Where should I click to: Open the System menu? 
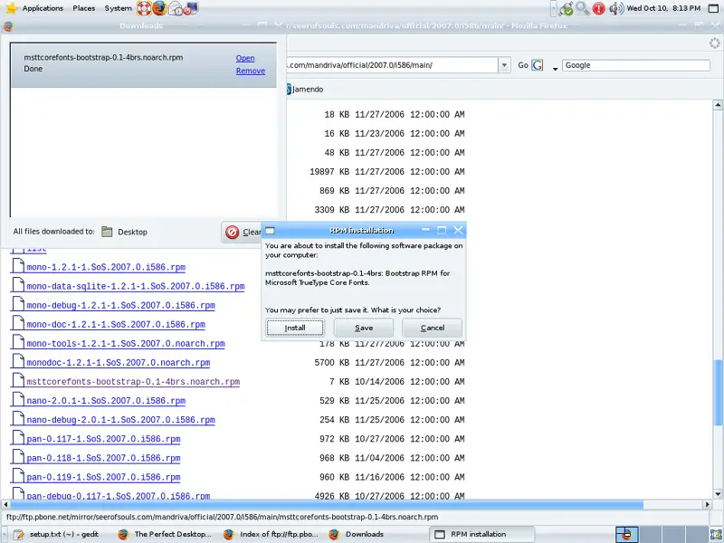click(118, 8)
